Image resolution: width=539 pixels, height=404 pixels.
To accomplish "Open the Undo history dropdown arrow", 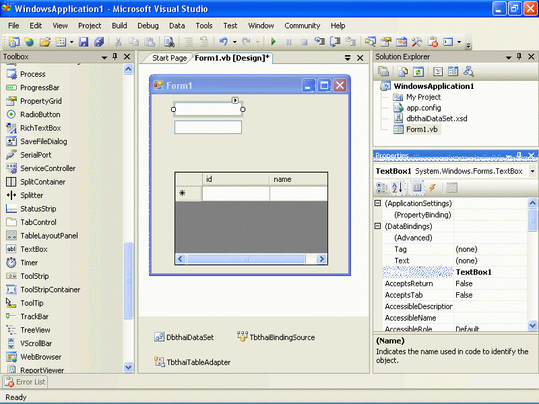I will 234,42.
